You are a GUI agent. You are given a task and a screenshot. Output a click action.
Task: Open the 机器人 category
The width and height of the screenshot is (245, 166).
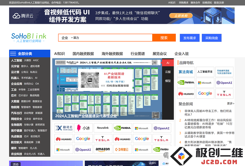15,78
